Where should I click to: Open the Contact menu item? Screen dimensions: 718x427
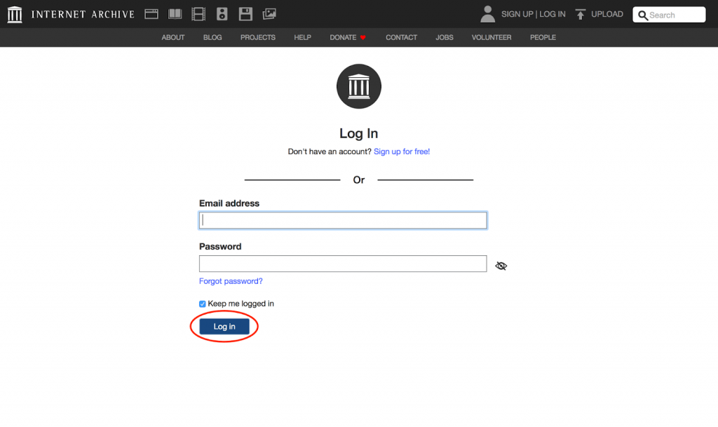(x=401, y=38)
